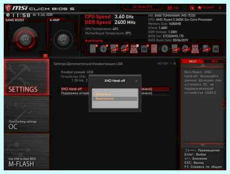The width and height of the screenshot is (230, 174).
Task: Open the SETTINGS section tile
Action: 27,77
